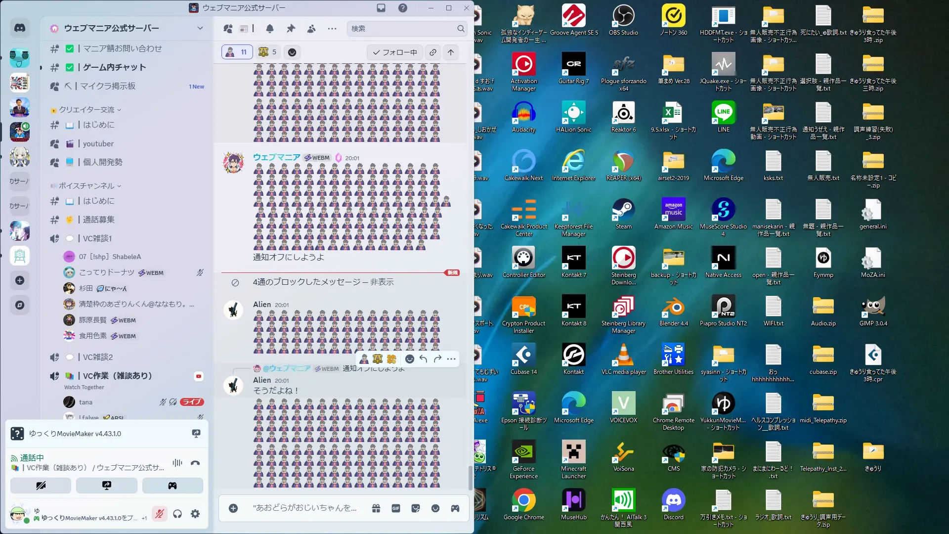Select the youtuber channel
949x534 pixels.
[x=98, y=144]
